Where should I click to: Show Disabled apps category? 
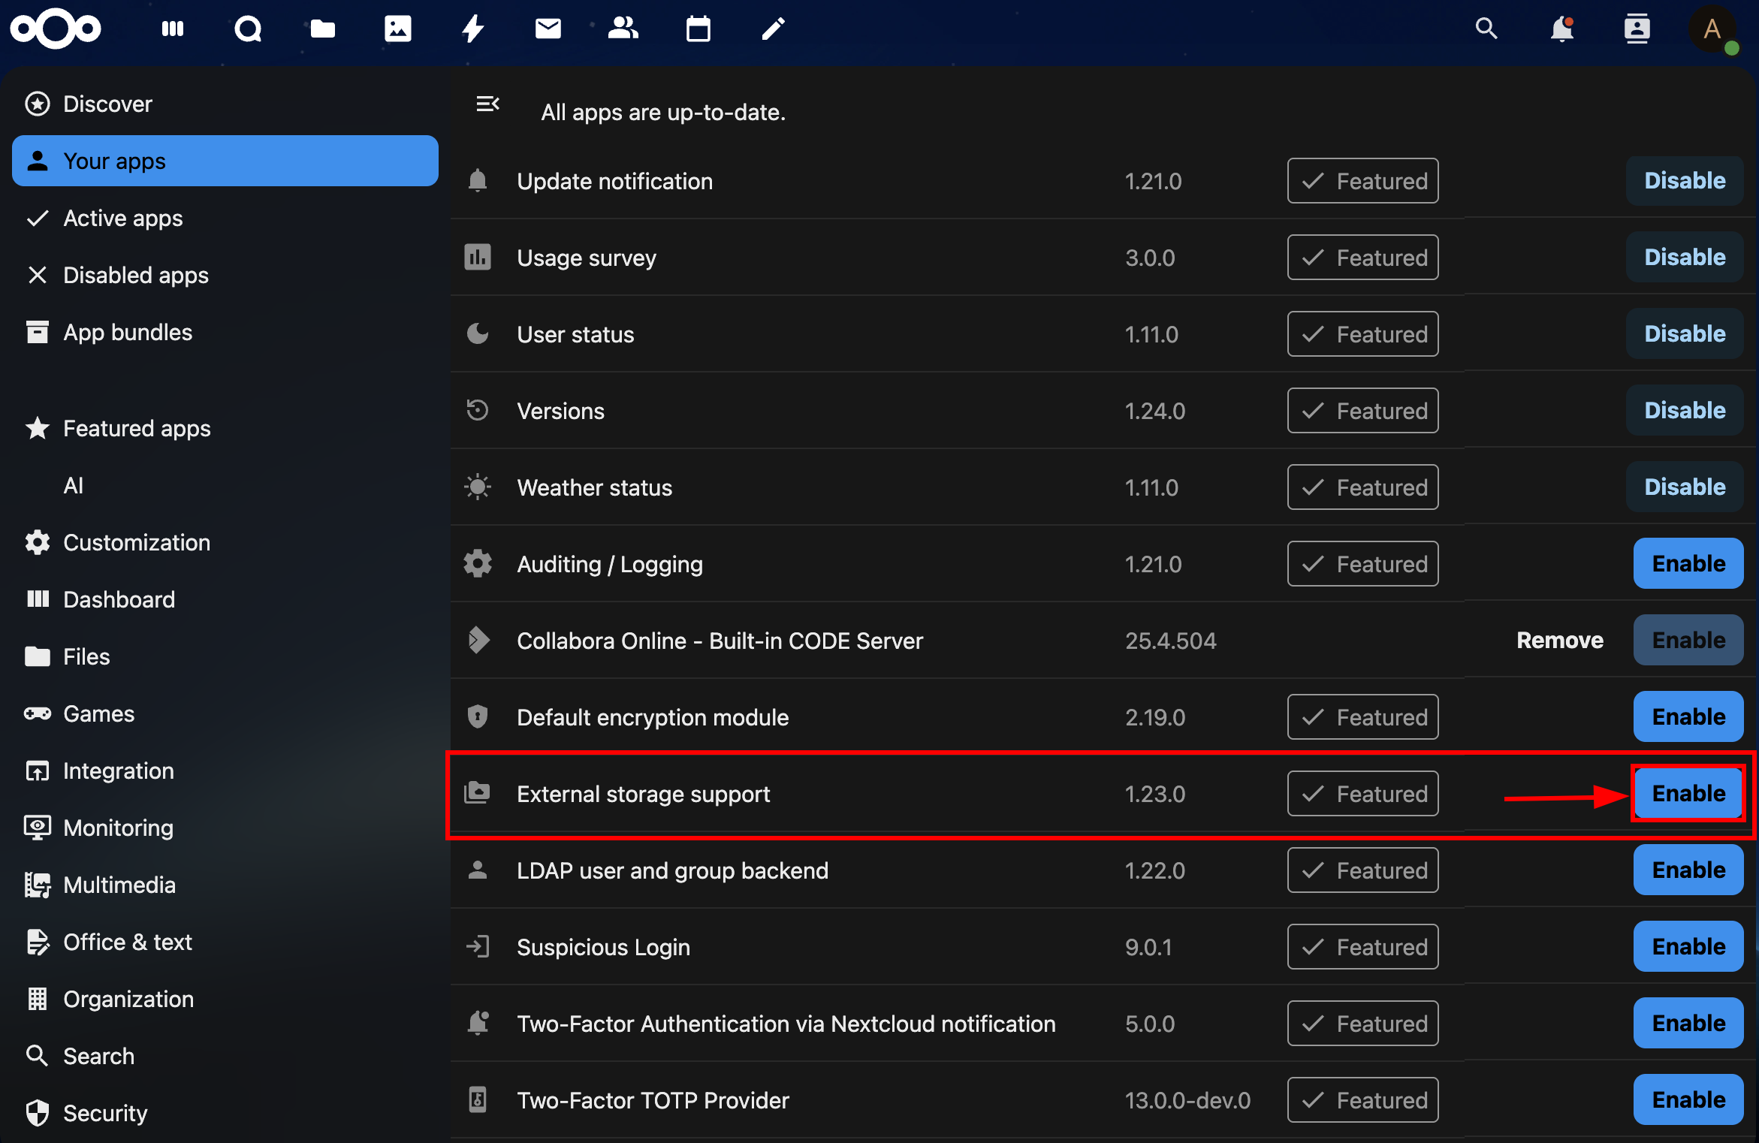tap(225, 275)
